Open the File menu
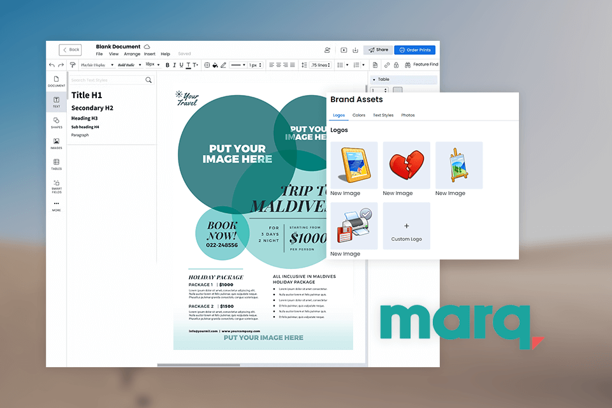The width and height of the screenshot is (612, 408). (x=99, y=54)
